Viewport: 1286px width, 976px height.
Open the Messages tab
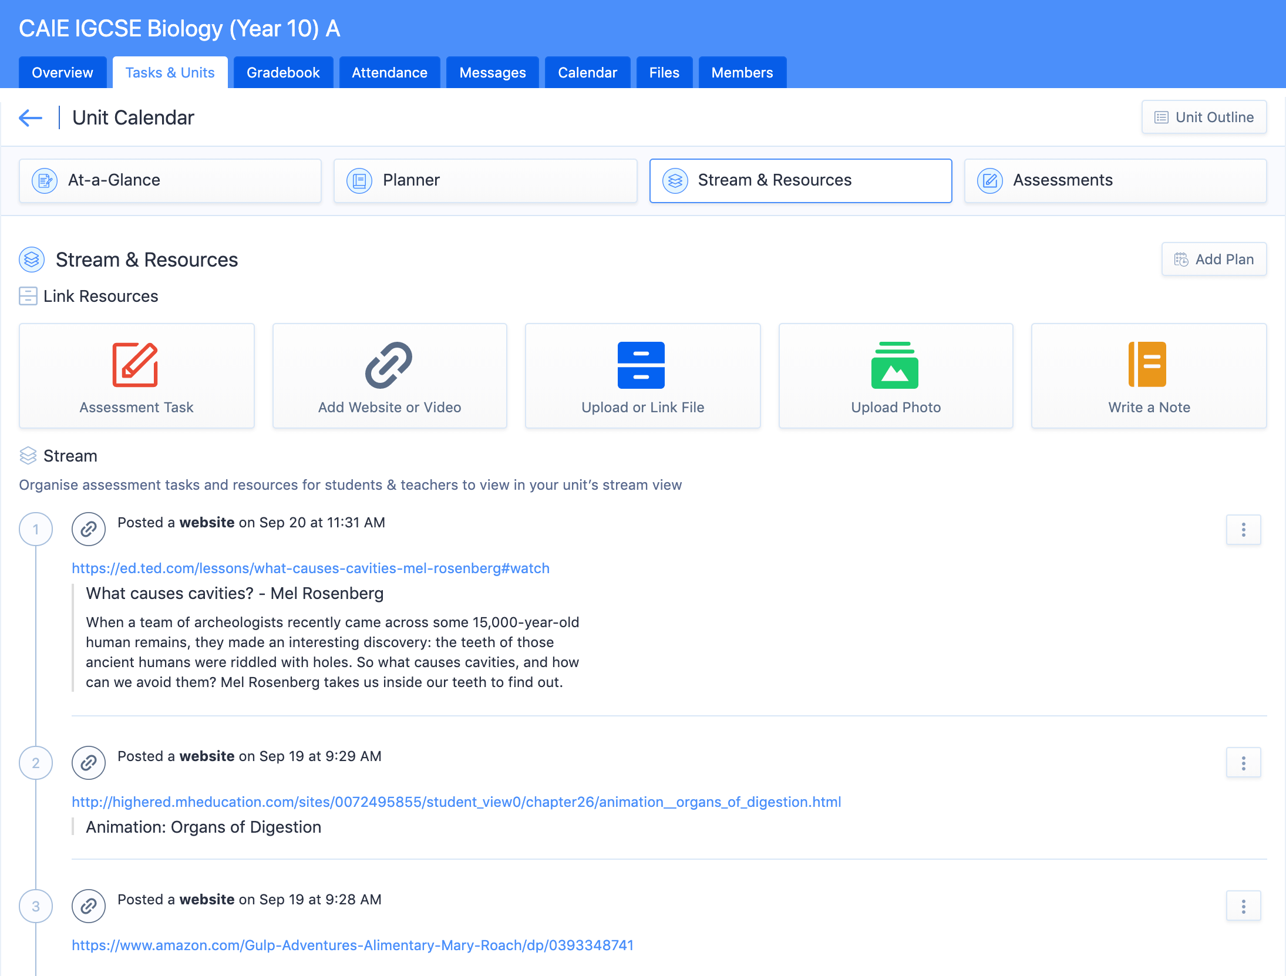click(493, 72)
